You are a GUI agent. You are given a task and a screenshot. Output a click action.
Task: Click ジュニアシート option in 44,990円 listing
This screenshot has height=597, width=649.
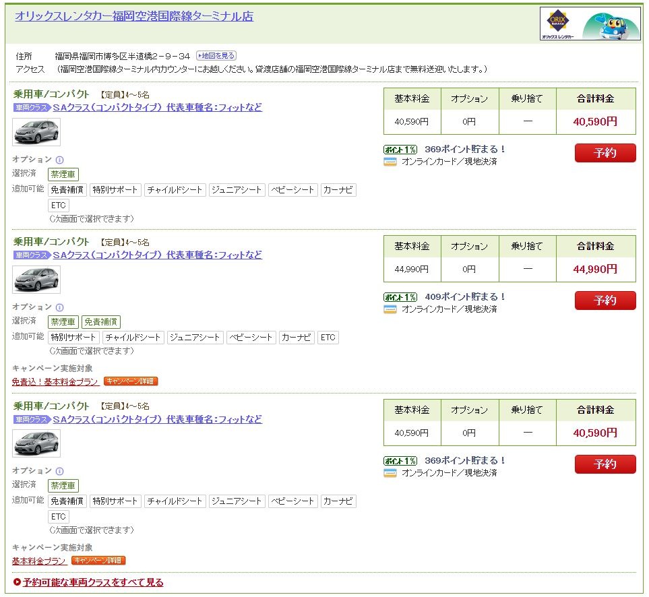(195, 338)
